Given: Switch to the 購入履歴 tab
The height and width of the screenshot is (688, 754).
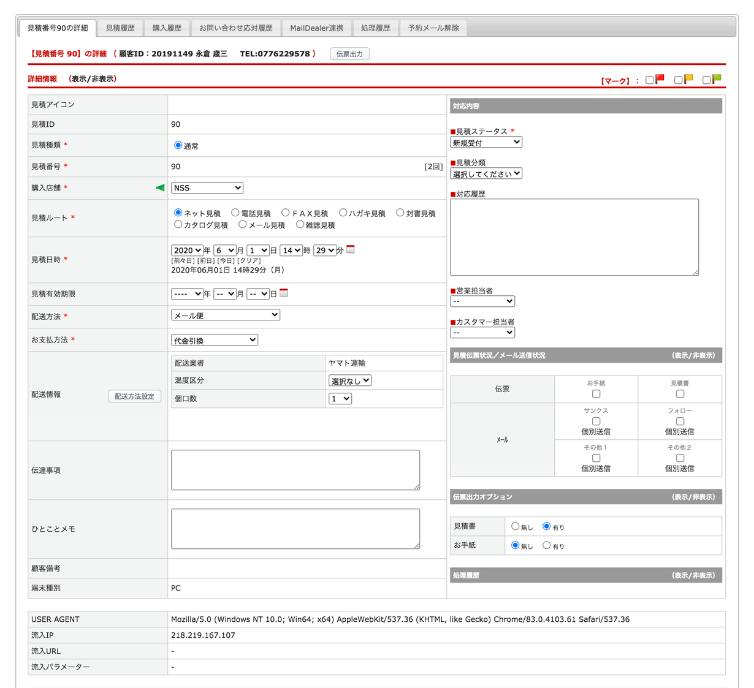Looking at the screenshot, I should 167,28.
